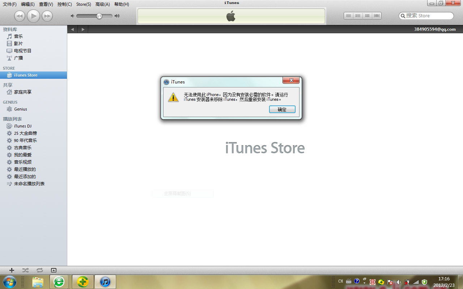Open the 编辑(E) menu
This screenshot has height=289, width=463.
coord(28,4)
